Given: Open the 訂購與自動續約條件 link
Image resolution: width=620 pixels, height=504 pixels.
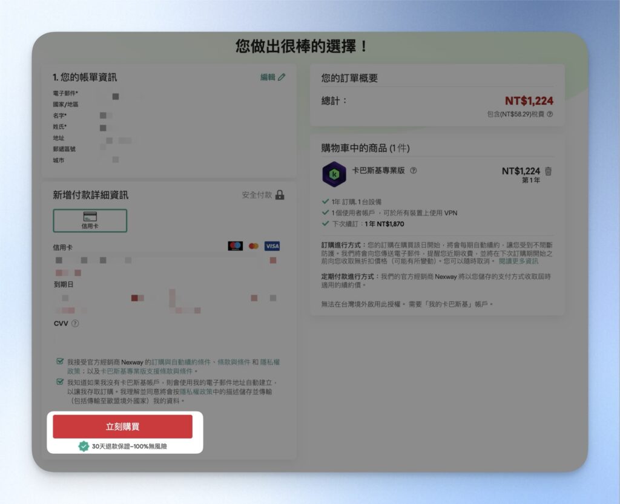Looking at the screenshot, I should coord(182,362).
